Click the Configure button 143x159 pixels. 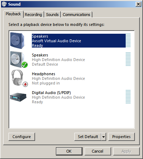[22, 137]
